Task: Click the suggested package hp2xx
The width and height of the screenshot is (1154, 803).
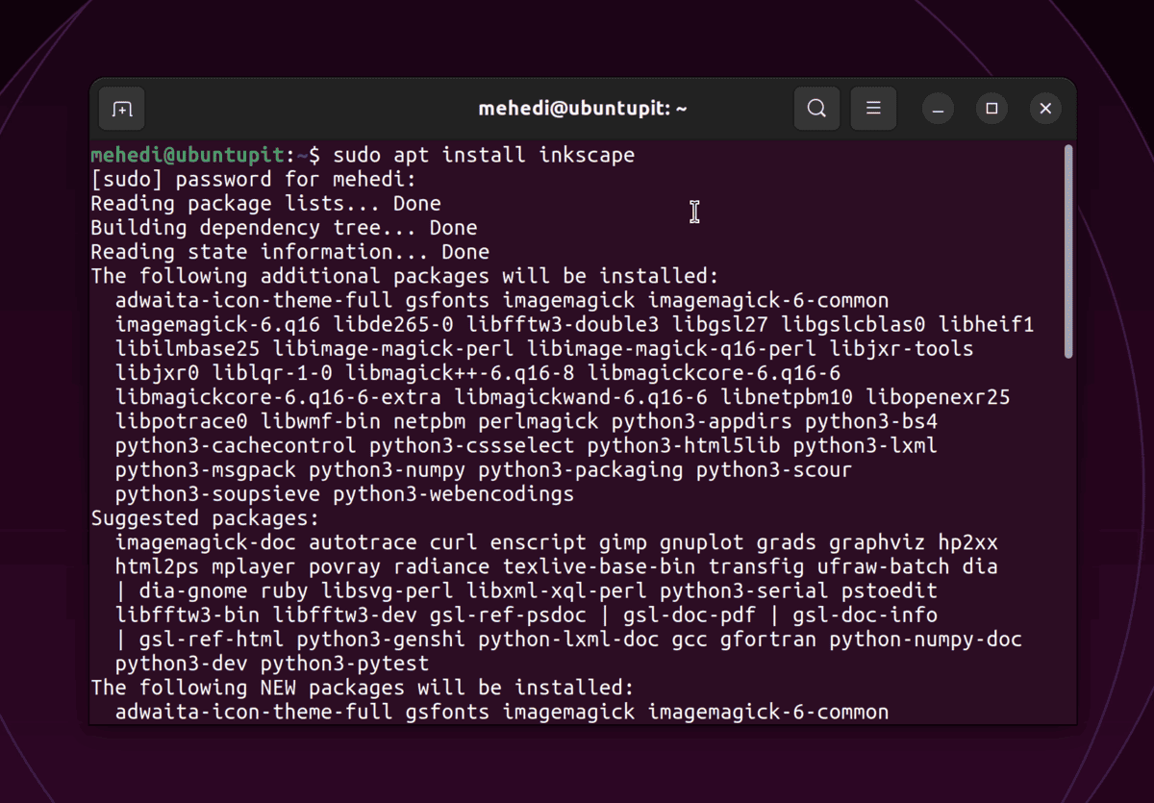Action: click(968, 542)
